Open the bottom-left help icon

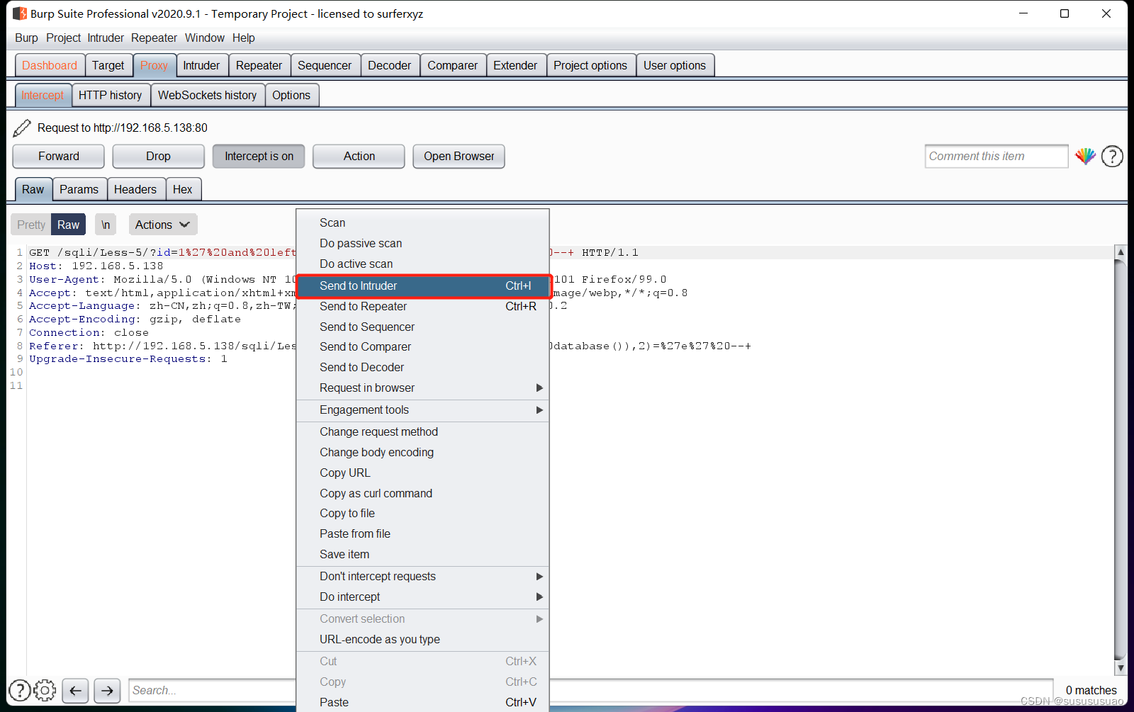19,690
